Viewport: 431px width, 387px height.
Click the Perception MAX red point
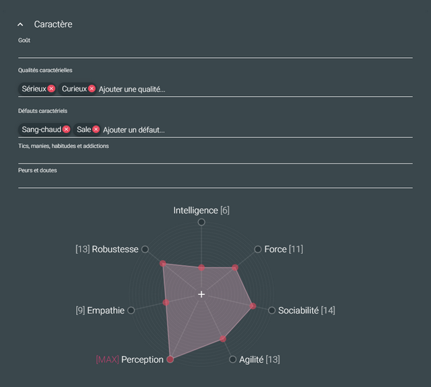click(x=170, y=359)
